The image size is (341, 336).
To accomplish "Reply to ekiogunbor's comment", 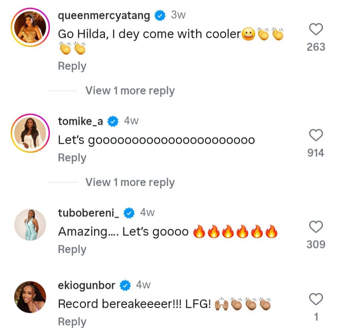I will (72, 322).
